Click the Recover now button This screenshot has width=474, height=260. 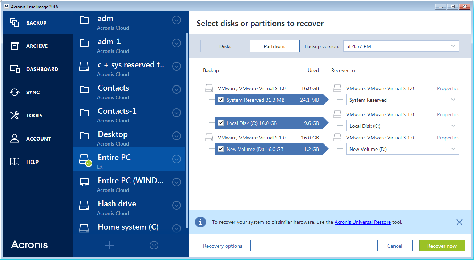click(442, 246)
